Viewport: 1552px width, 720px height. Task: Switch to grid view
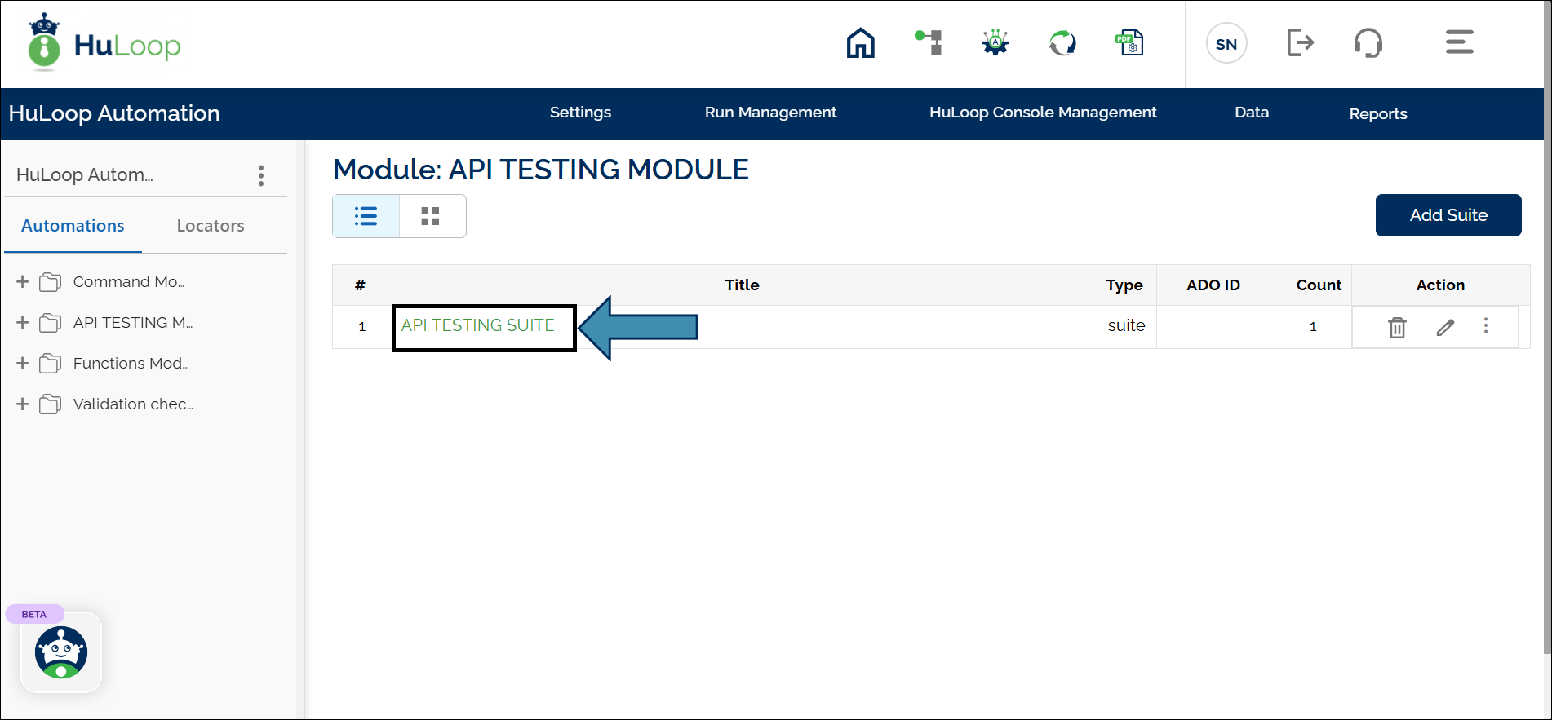coord(431,216)
